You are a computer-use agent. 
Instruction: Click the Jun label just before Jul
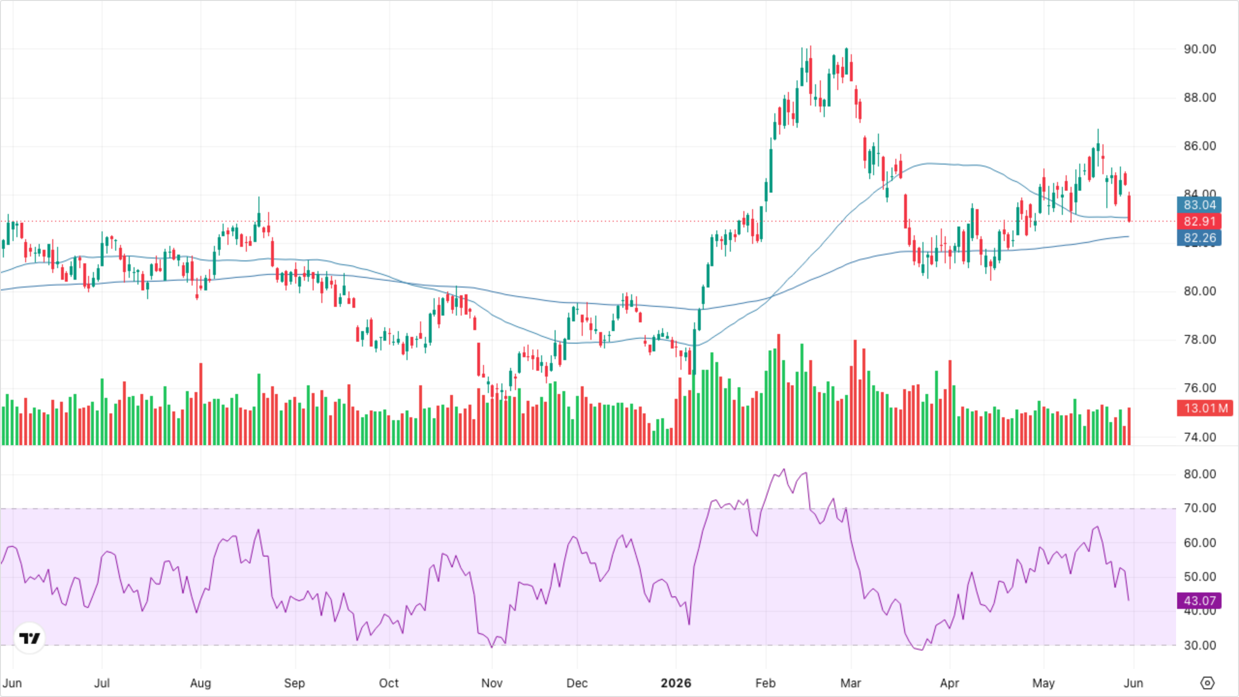point(12,683)
